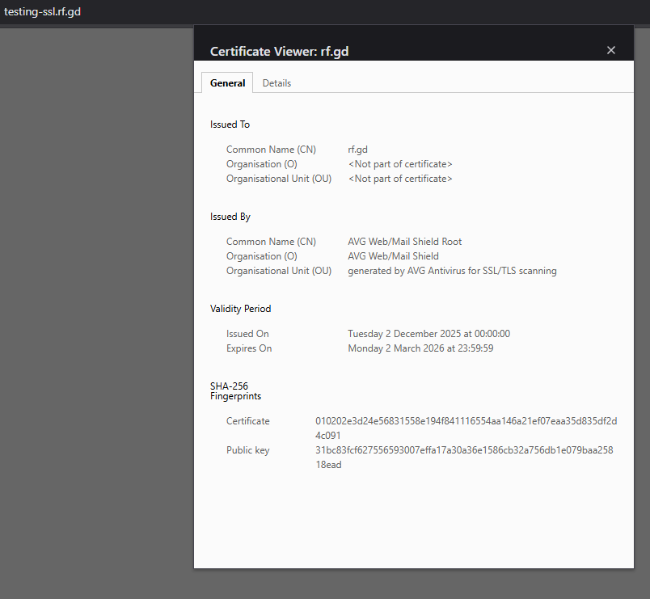Switch to the Details tab
This screenshot has width=650, height=599.
click(276, 83)
